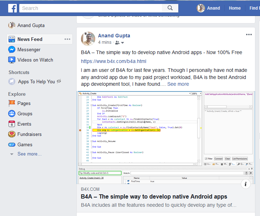
Task: Click the Facebook logo icon
Action: (12, 8)
